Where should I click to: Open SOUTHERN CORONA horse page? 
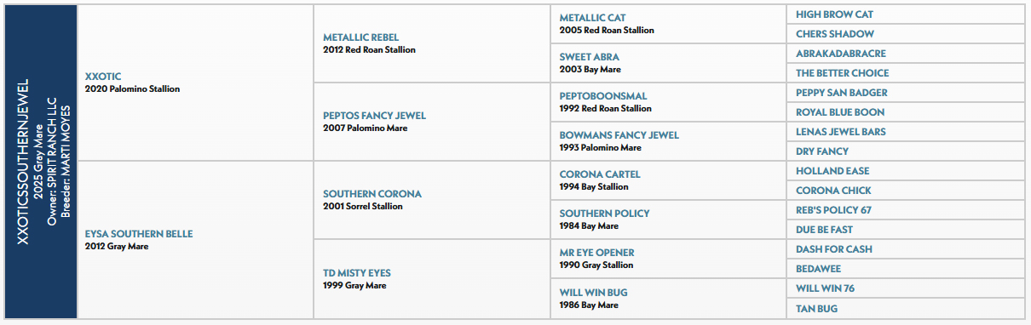372,194
